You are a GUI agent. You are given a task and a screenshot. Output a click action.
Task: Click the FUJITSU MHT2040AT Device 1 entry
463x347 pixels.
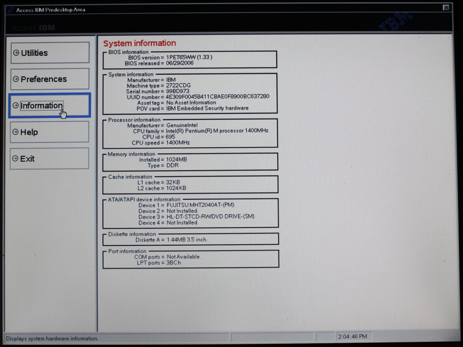(x=200, y=205)
